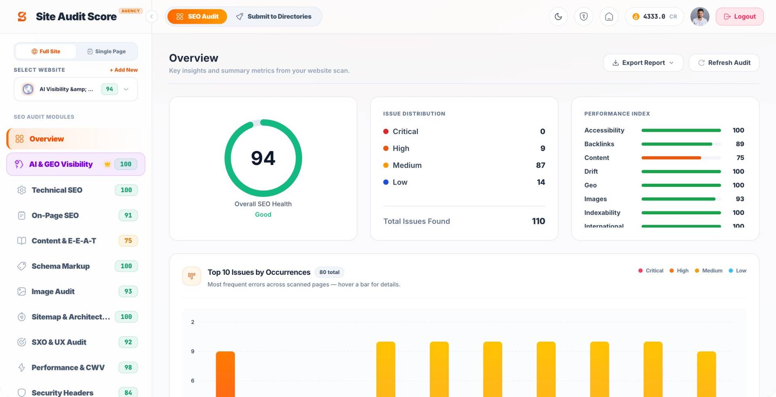Image resolution: width=776 pixels, height=397 pixels.
Task: Open the SXO & UX Audit module
Action: click(76, 342)
